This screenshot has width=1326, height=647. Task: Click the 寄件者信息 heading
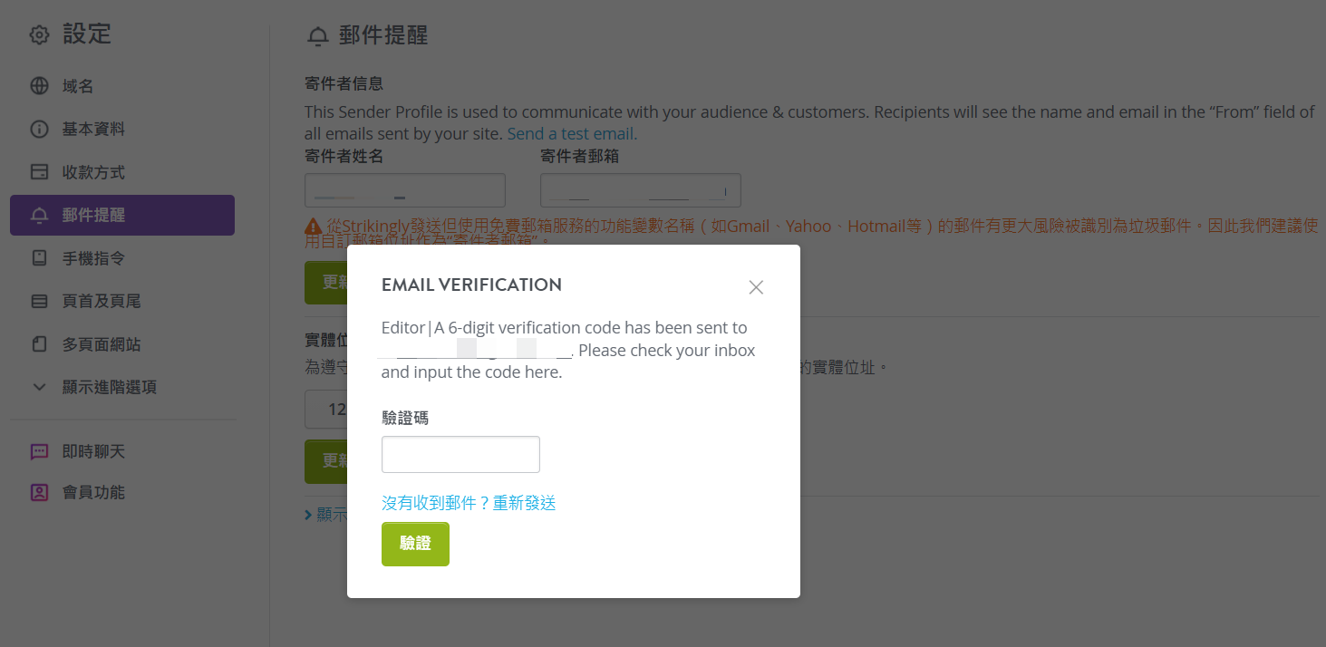[x=344, y=83]
